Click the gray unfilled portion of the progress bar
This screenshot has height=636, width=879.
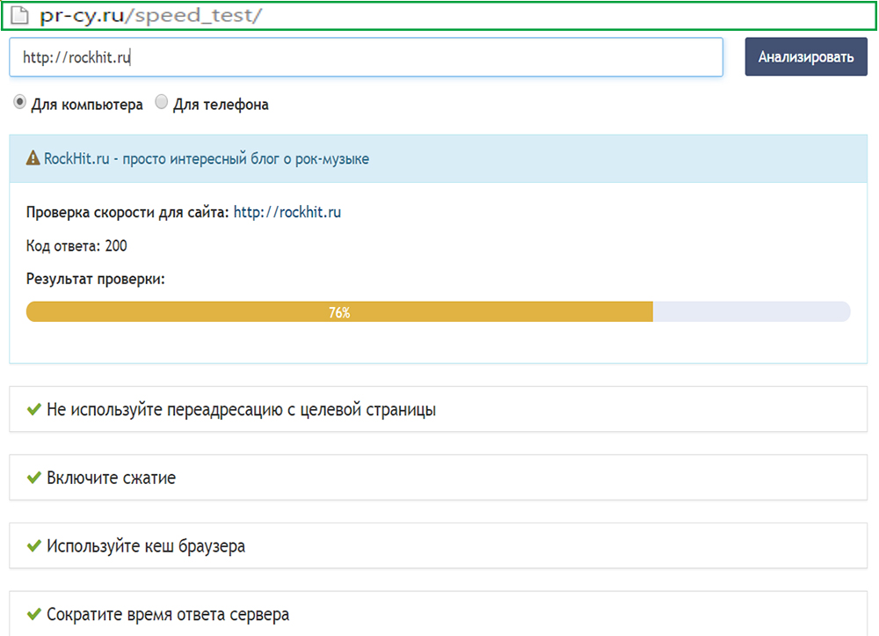click(752, 311)
